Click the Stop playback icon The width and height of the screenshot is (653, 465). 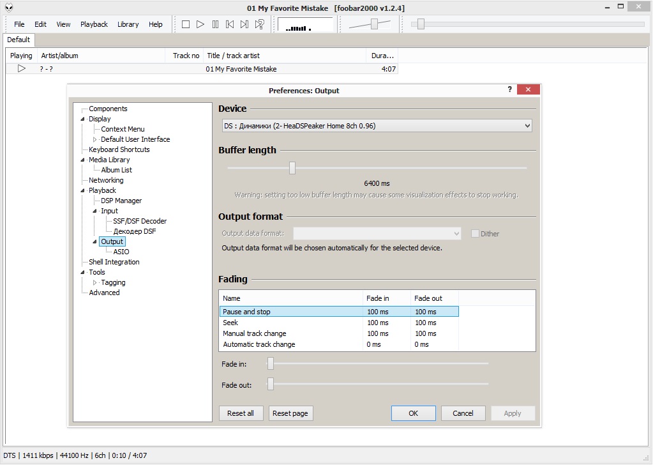point(186,24)
